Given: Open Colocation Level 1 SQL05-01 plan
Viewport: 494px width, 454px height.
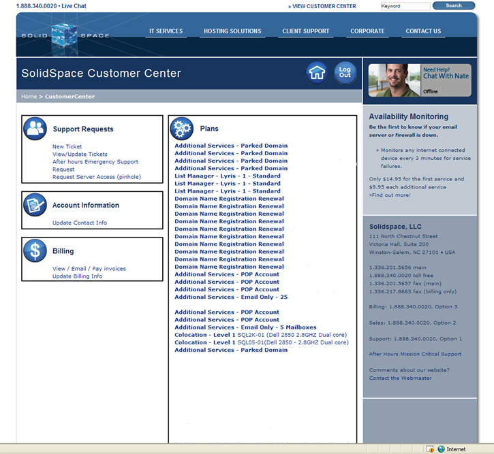Looking at the screenshot, I should [x=262, y=342].
